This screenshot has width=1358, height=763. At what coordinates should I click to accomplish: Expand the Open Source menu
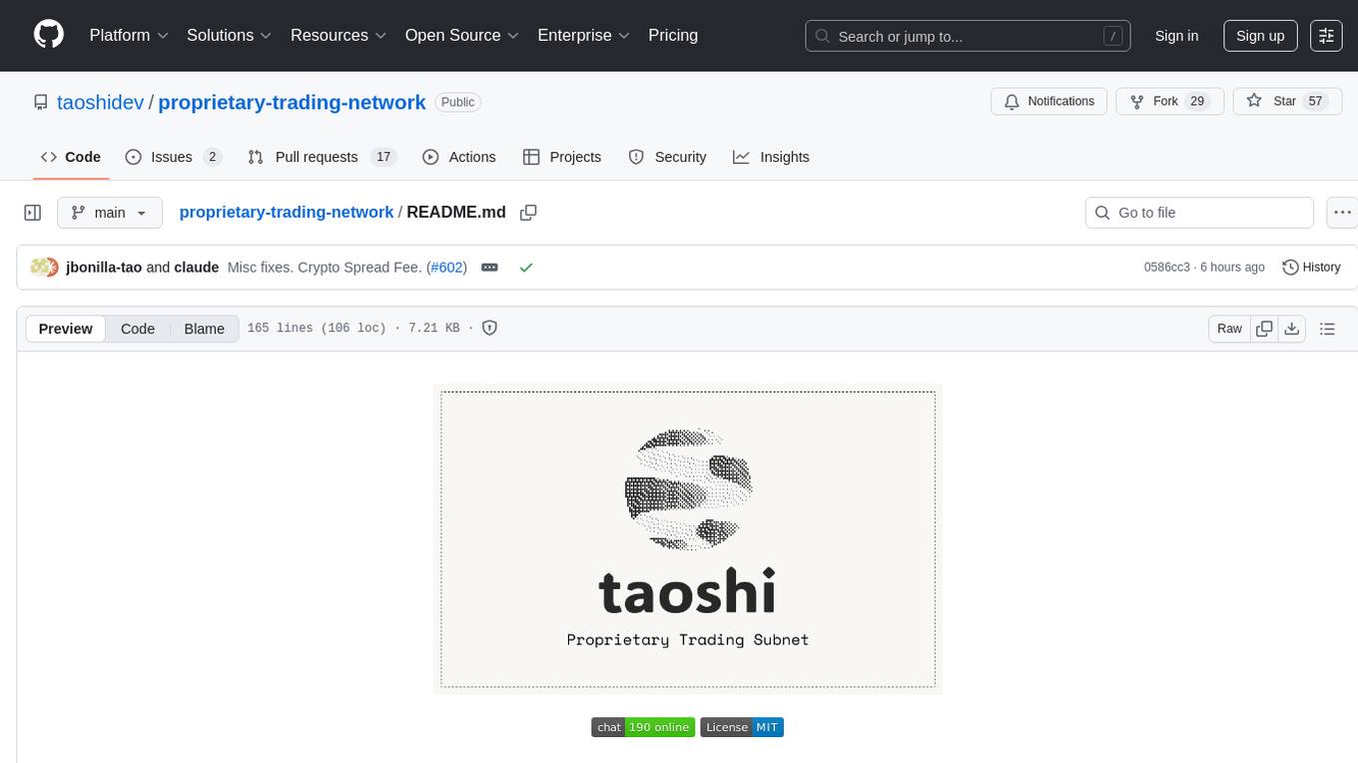pos(462,35)
